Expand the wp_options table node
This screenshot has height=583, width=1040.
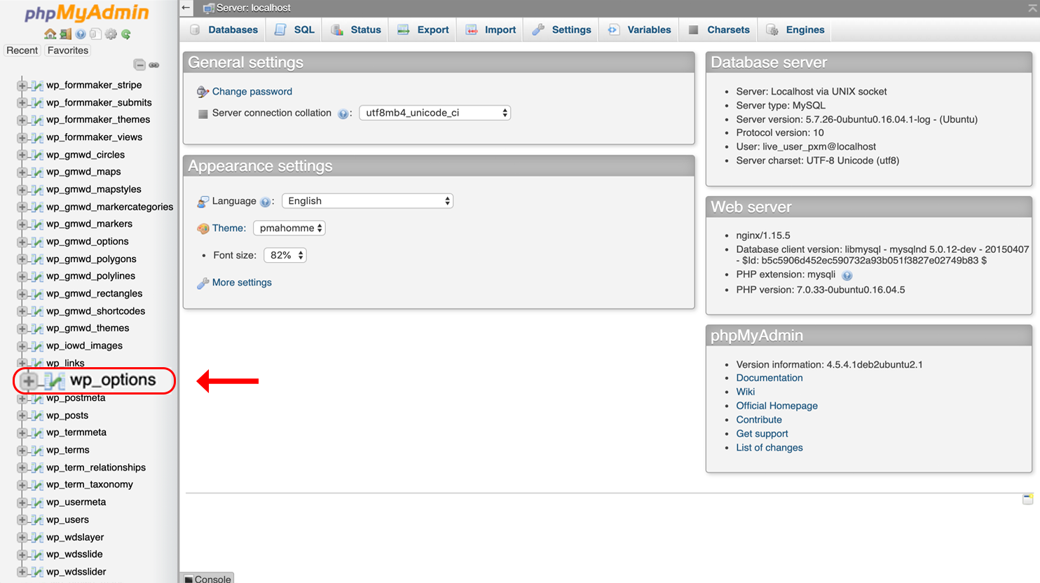(29, 380)
